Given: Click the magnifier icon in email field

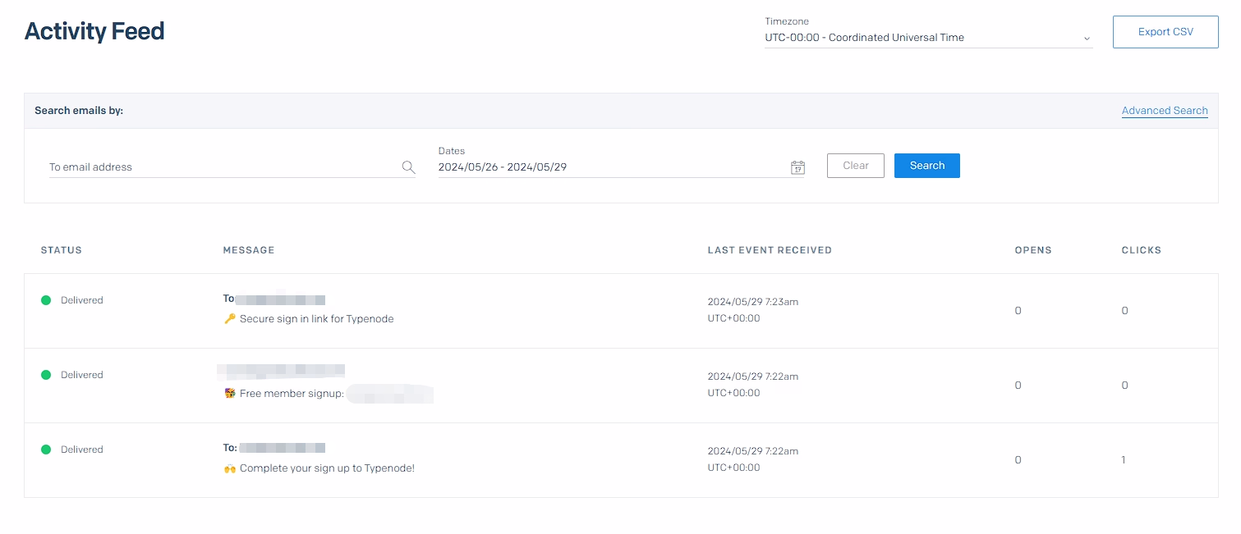Looking at the screenshot, I should (408, 167).
